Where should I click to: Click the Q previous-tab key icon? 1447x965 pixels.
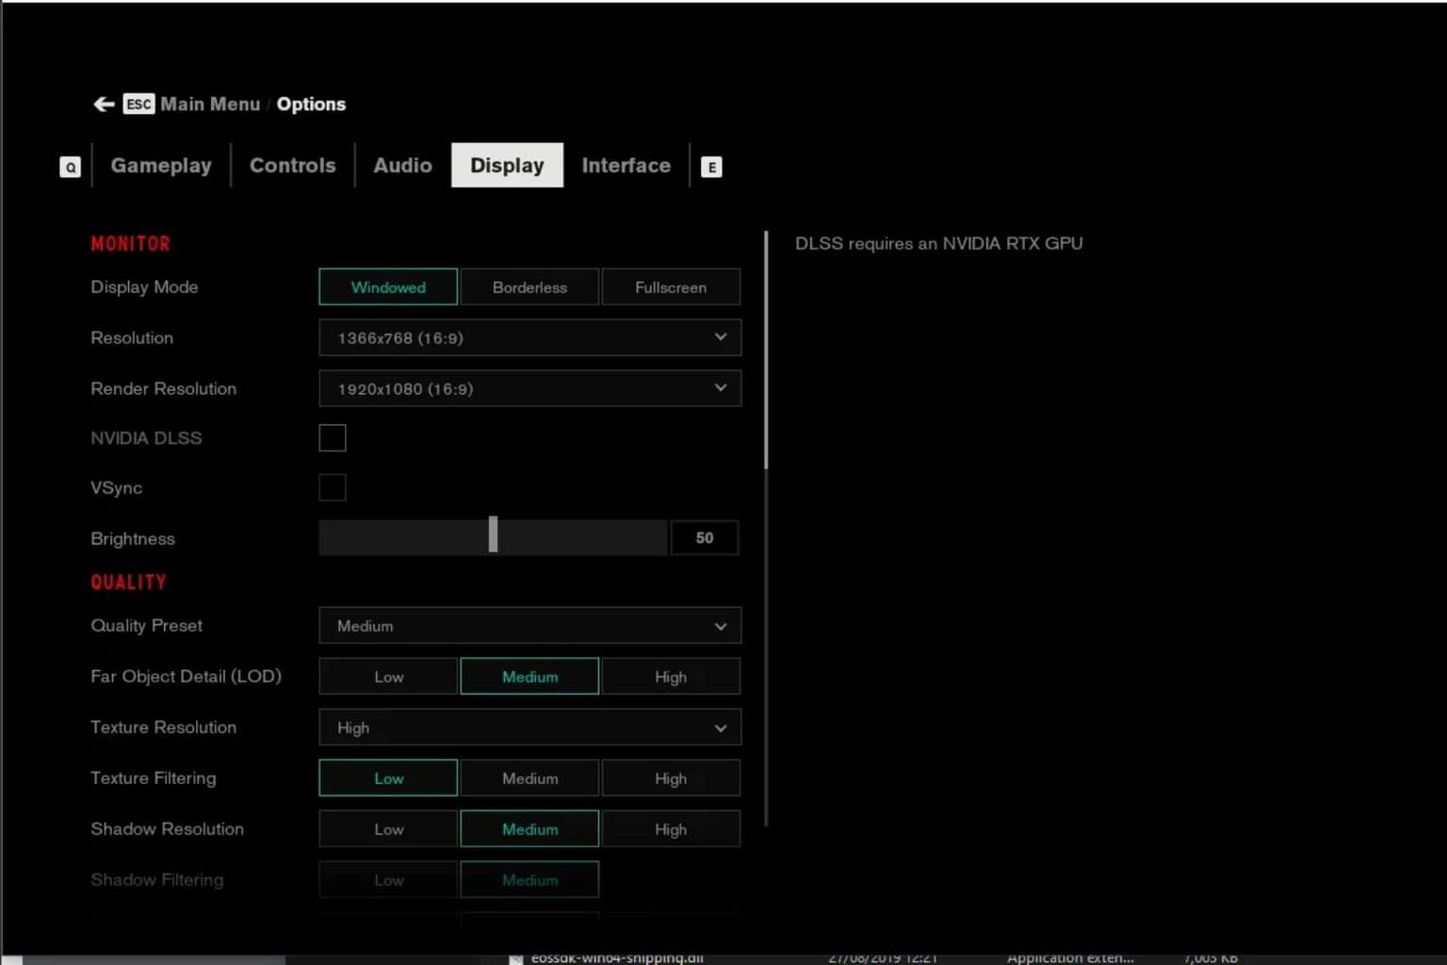71,167
